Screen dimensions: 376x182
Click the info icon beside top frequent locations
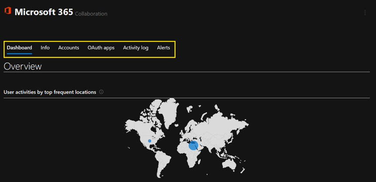[101, 92]
